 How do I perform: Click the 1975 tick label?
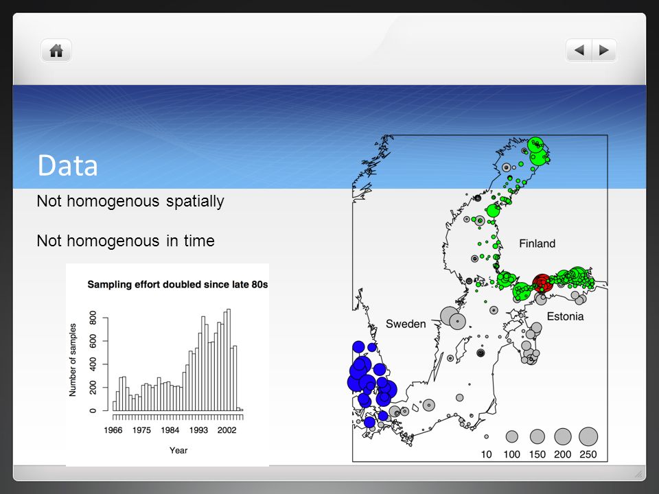coord(141,430)
